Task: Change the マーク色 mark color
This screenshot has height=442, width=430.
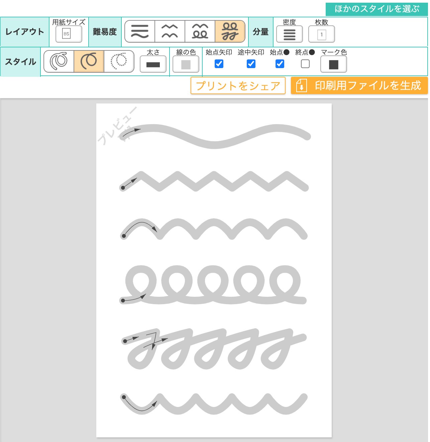Action: (333, 63)
